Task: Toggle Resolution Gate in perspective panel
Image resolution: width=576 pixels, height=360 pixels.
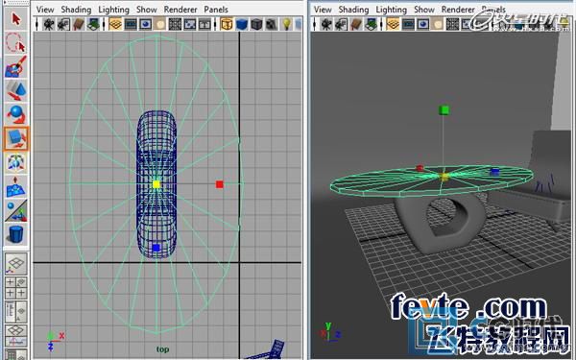Action: (x=423, y=25)
